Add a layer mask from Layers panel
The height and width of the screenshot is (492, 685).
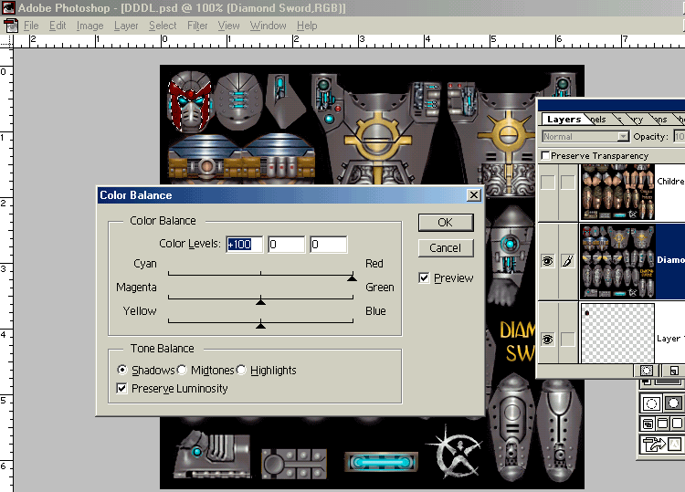[x=648, y=372]
